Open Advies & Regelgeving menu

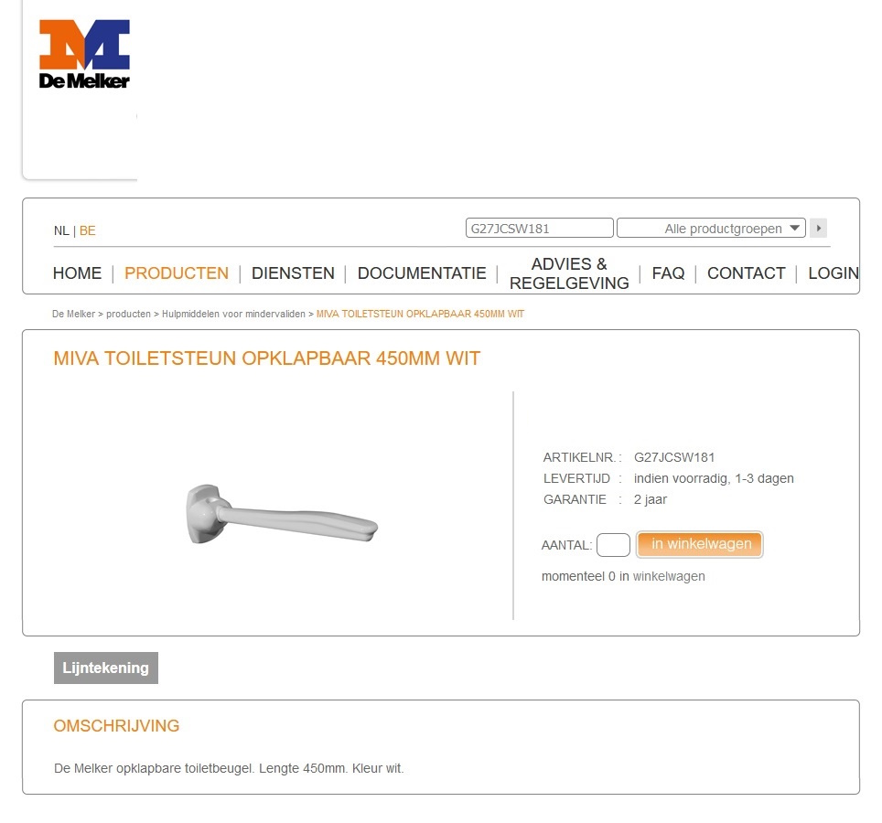(569, 273)
